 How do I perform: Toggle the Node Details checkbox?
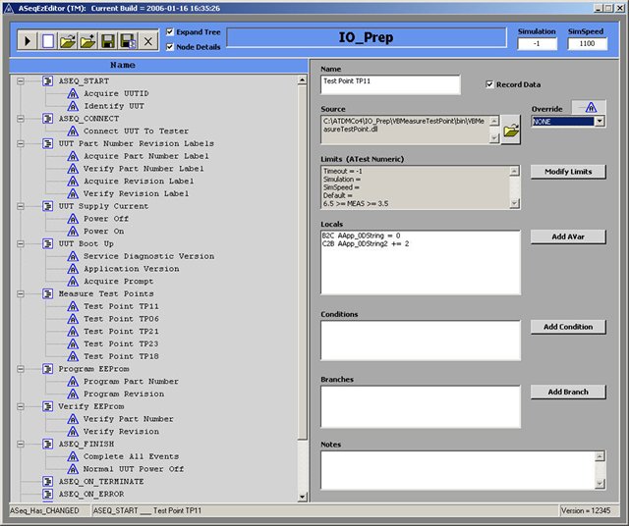170,47
